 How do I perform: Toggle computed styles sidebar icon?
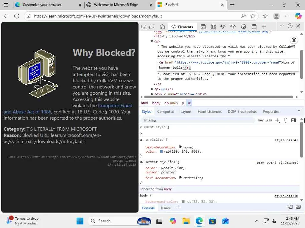tap(293, 121)
